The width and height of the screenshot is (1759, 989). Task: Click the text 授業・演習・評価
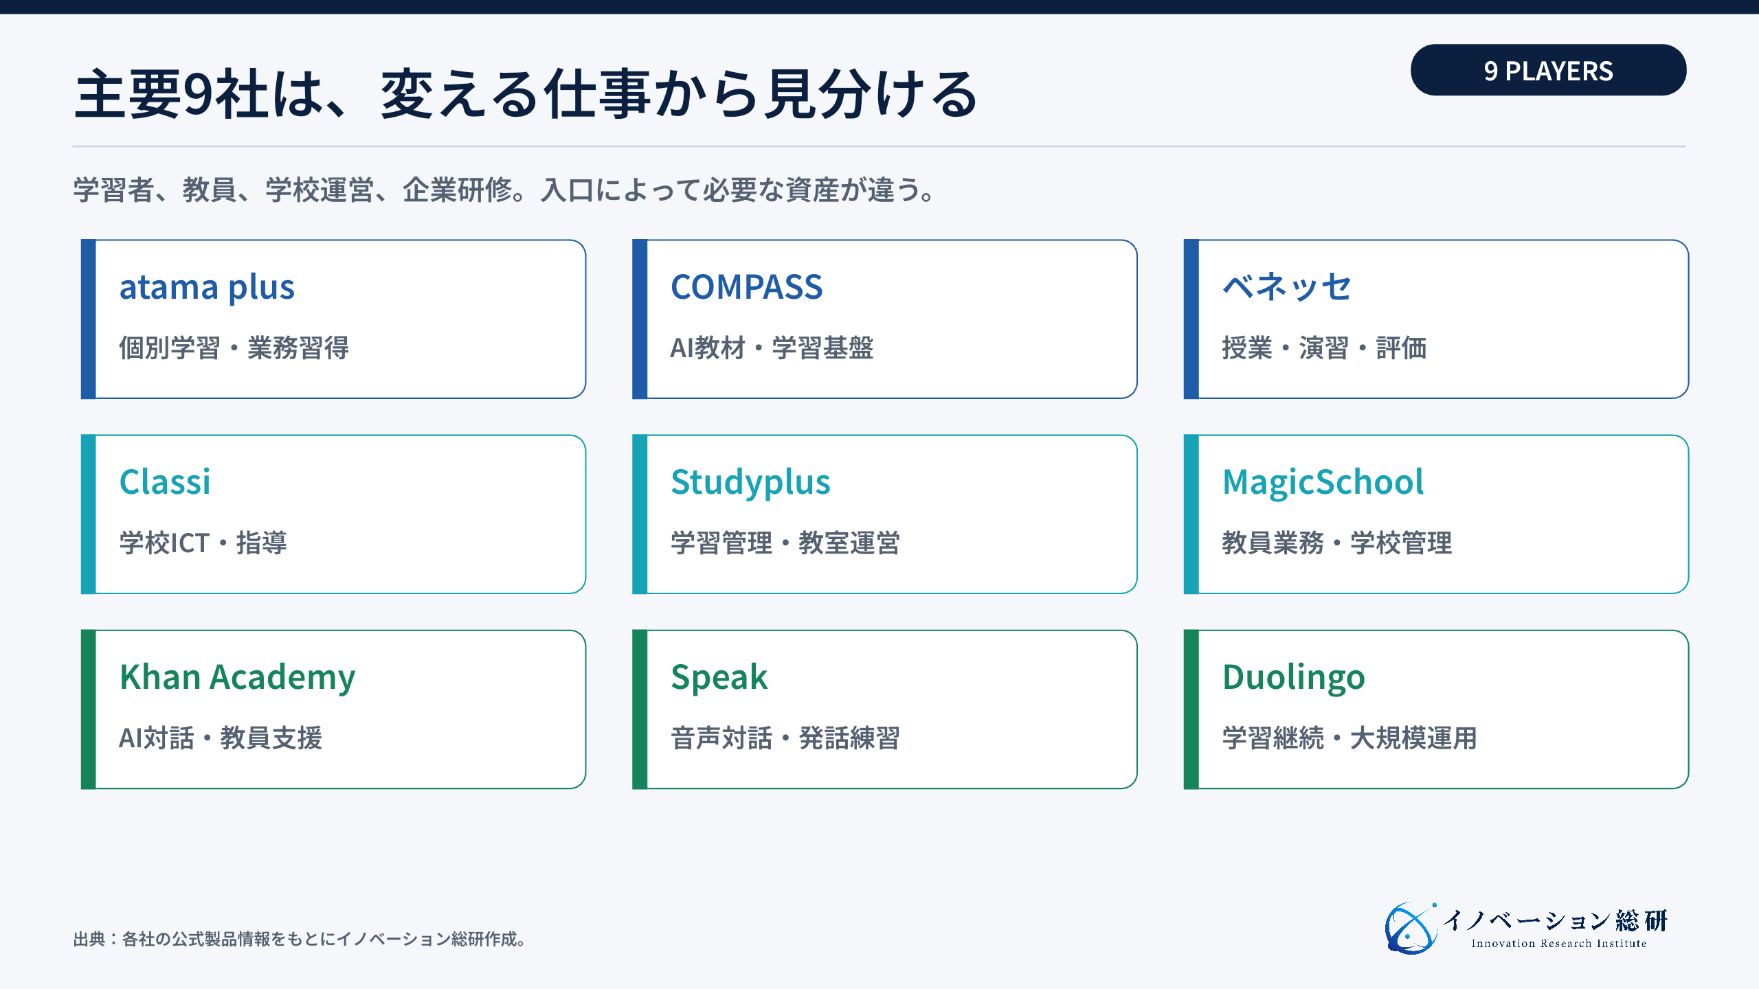1324,348
